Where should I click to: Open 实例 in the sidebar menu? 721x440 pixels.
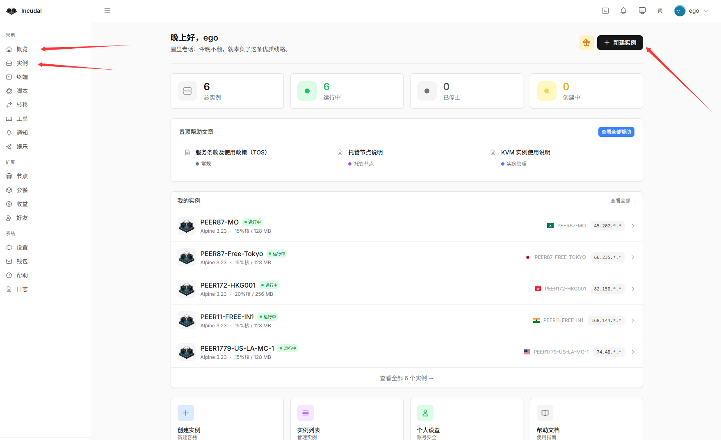click(x=22, y=63)
